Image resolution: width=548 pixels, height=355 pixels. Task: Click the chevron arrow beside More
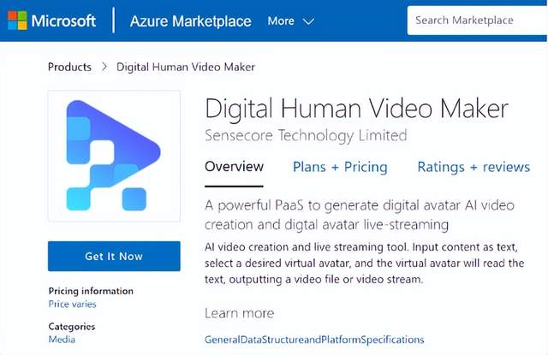(308, 21)
